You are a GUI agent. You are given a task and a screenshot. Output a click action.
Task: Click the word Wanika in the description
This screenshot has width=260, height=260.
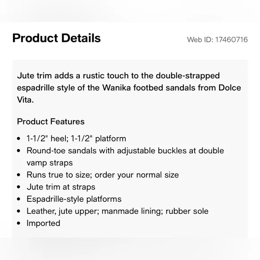(117, 88)
